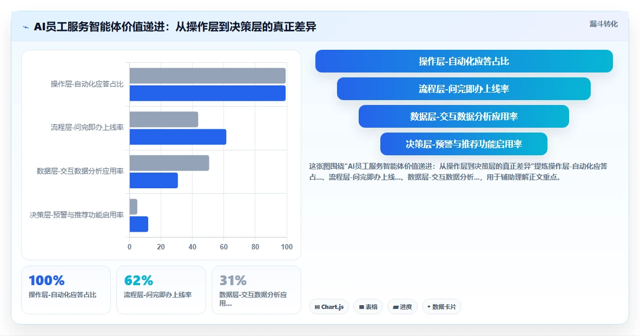This screenshot has width=640, height=336.
Task: Open the 62% 流程层 data card
Action: point(161,290)
